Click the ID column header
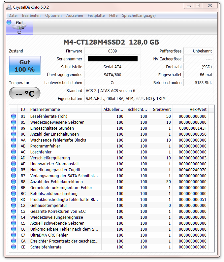This screenshot has height=262, width=224. point(23,110)
